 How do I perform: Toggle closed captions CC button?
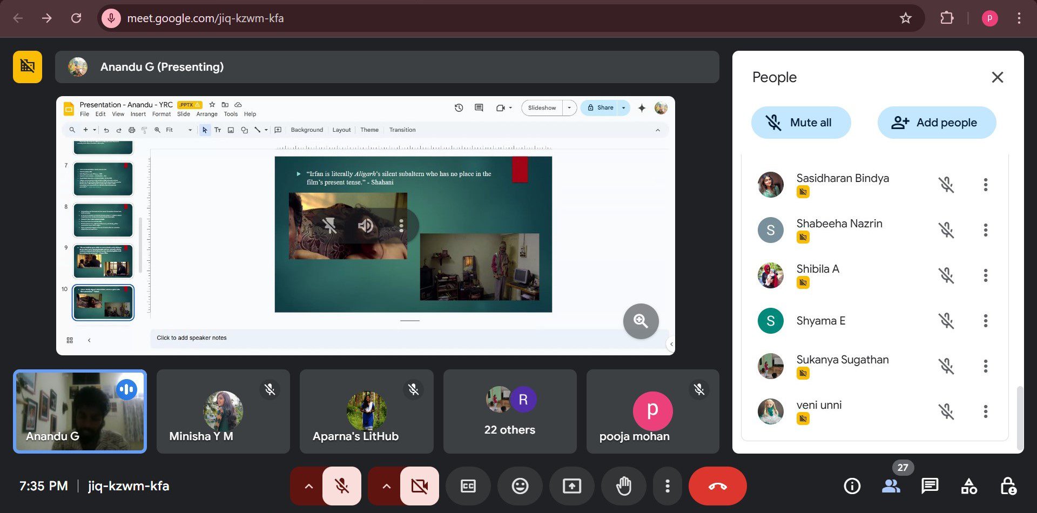click(468, 486)
